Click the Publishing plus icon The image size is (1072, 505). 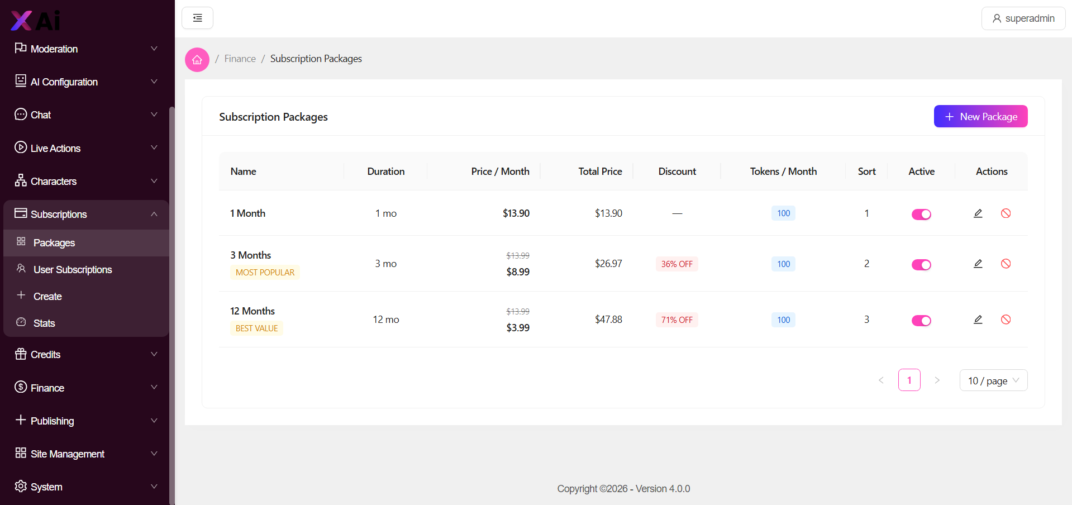pos(21,420)
